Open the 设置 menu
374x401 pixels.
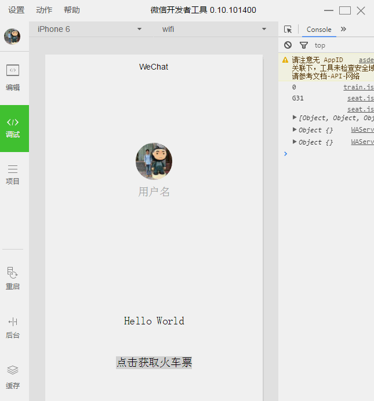[16, 10]
